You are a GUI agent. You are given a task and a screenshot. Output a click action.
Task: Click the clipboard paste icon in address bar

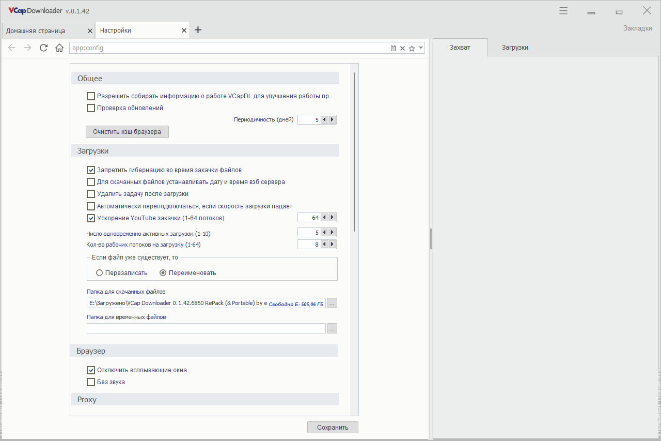(393, 48)
